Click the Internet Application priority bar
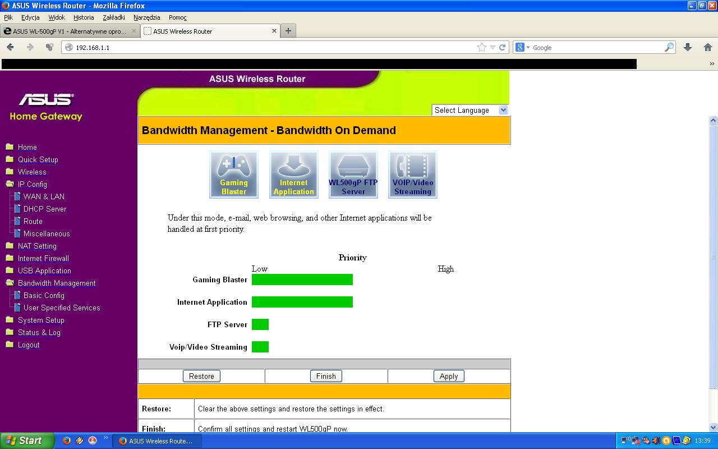This screenshot has width=718, height=449. [302, 302]
